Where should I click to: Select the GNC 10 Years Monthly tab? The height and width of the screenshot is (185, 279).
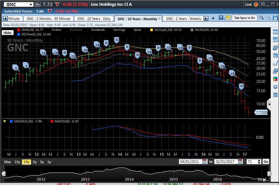click(x=137, y=19)
